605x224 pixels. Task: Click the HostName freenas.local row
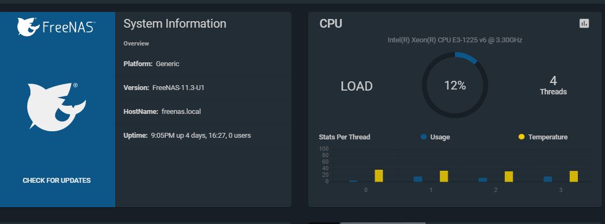point(203,112)
